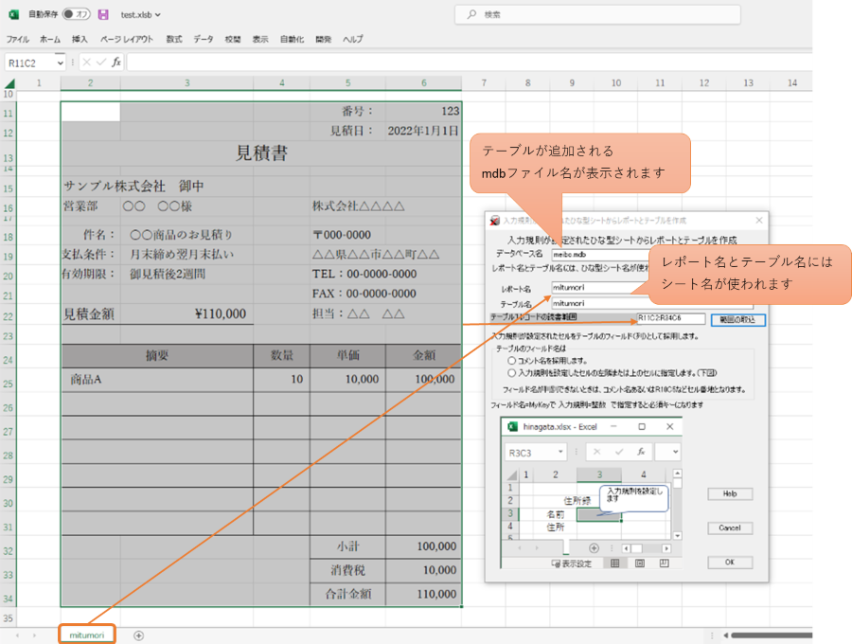Open the ヘルプ ribbon tab
The height and width of the screenshot is (644, 852).
pos(353,39)
